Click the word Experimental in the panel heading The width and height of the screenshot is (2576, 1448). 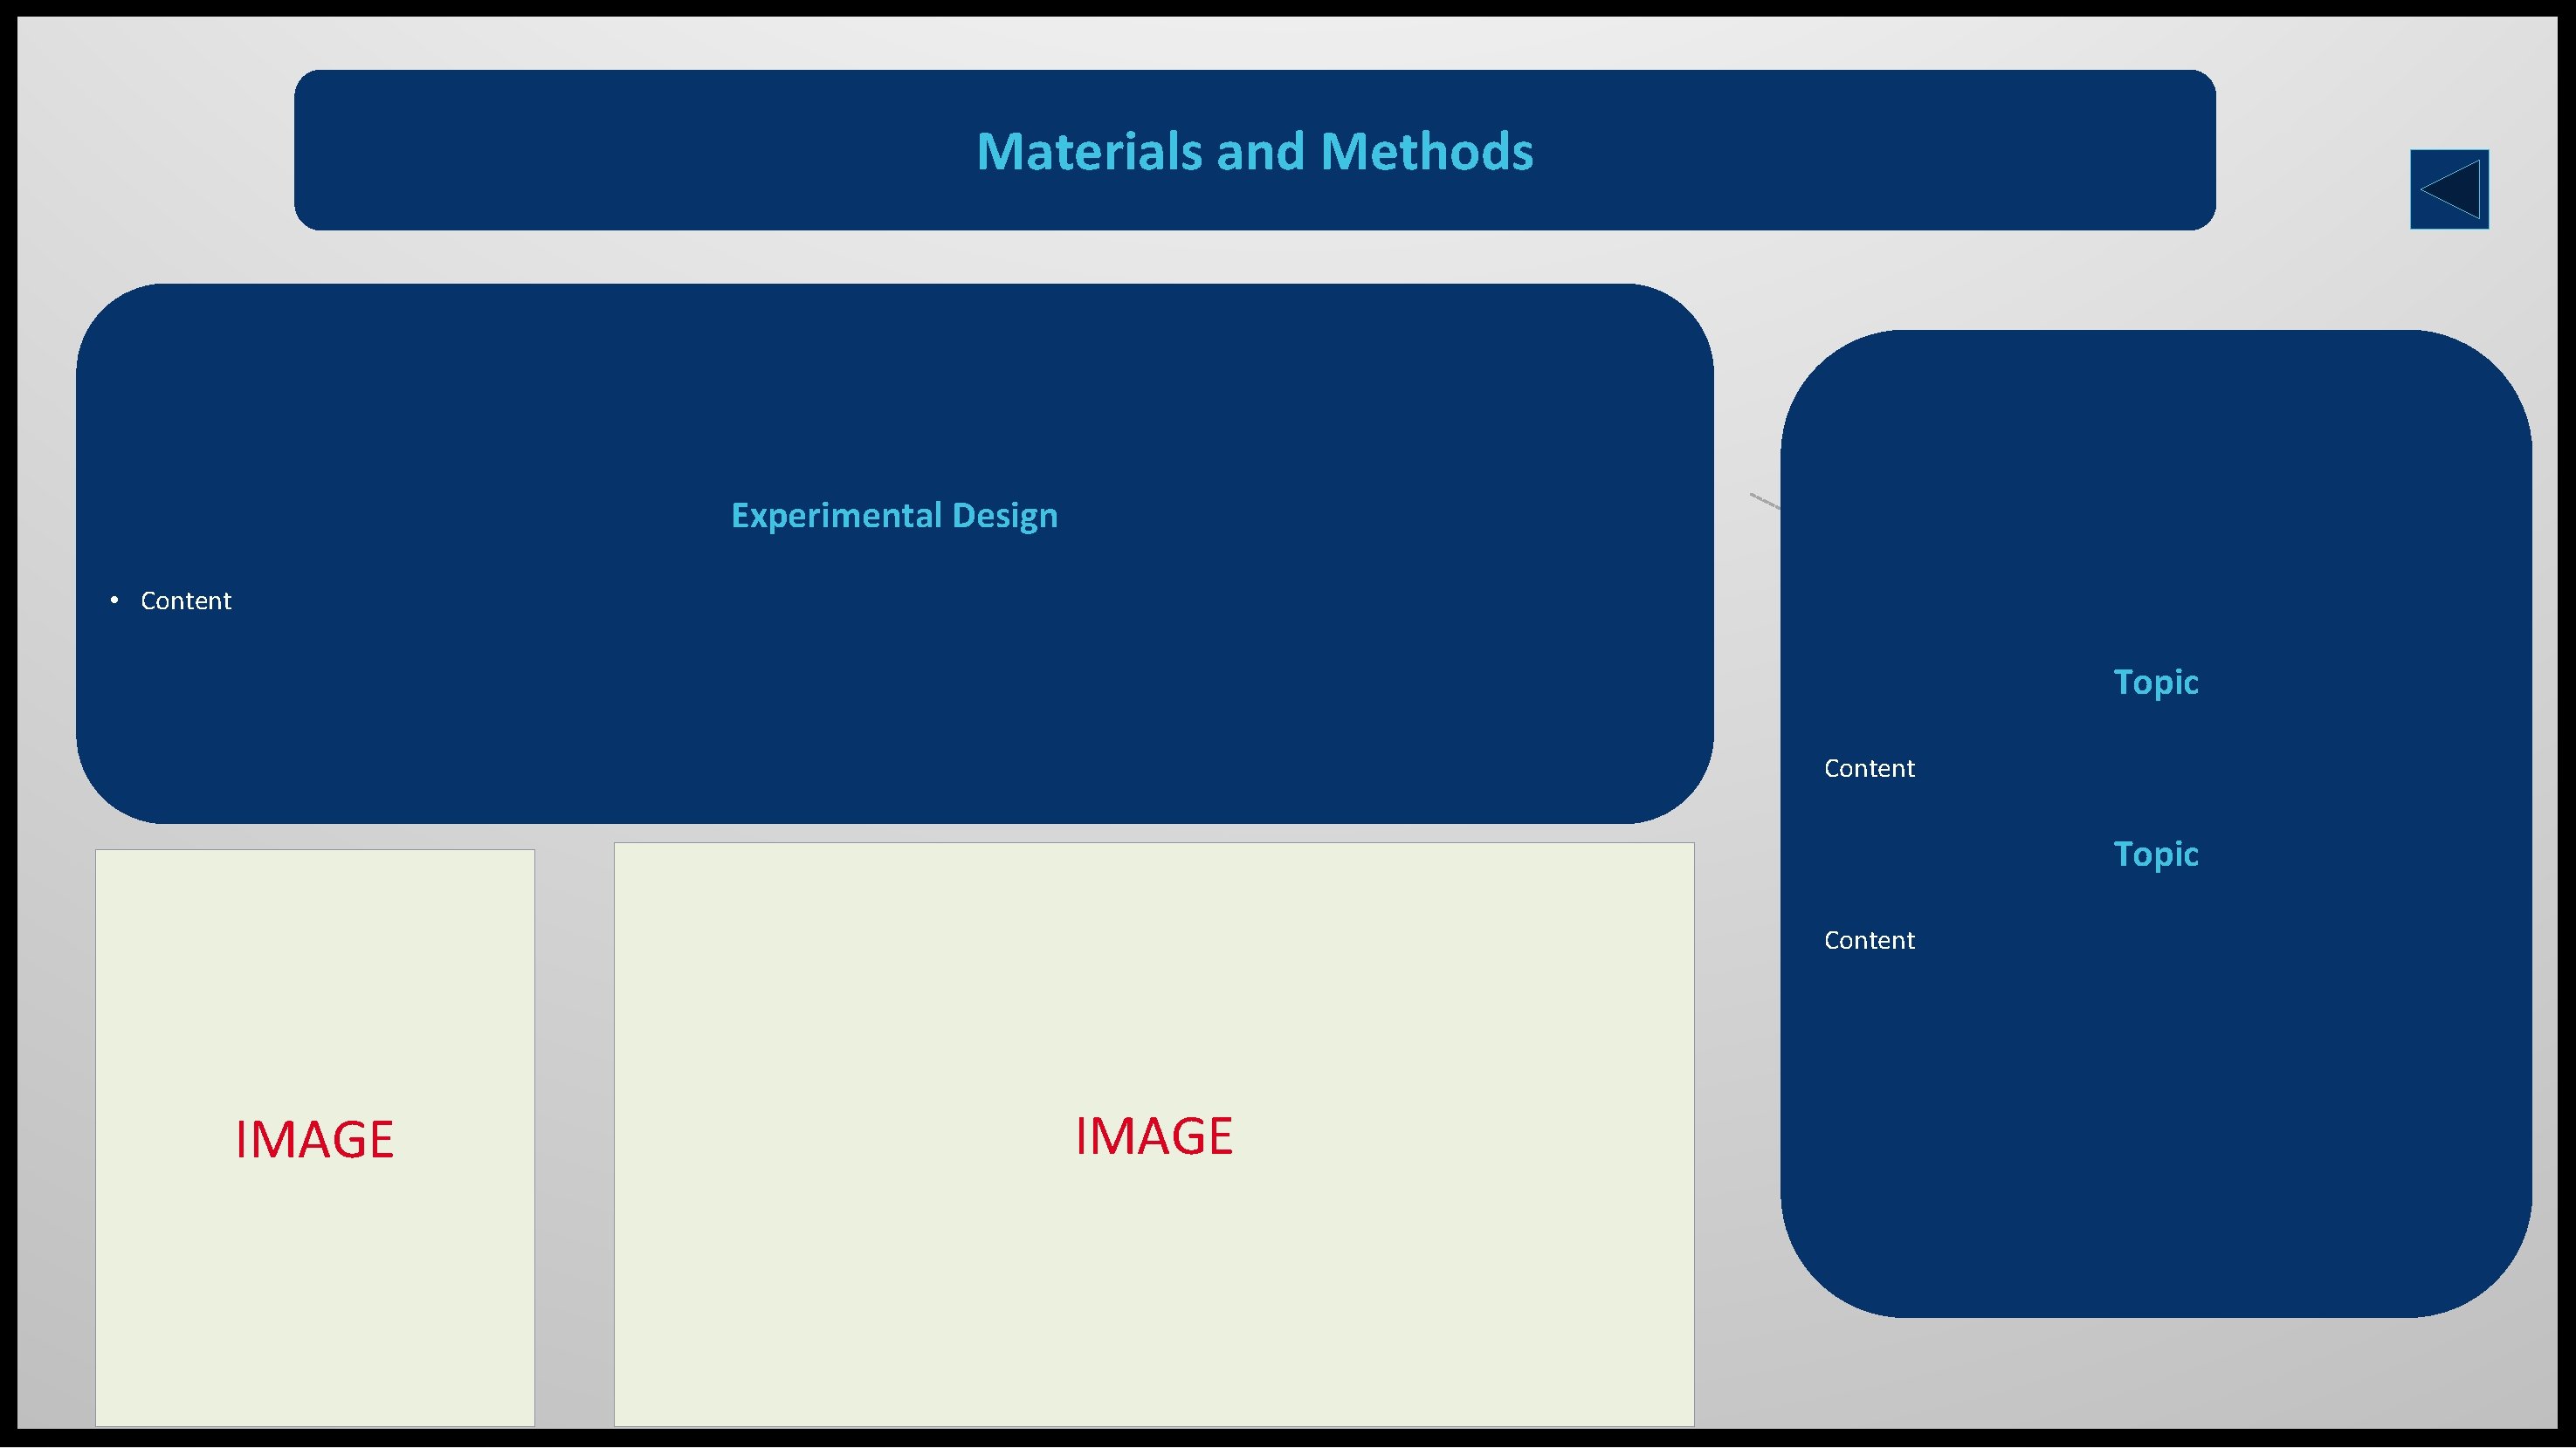point(836,516)
